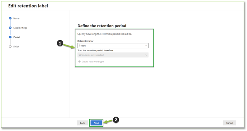Open the Retain items for dropdown

coord(113,46)
